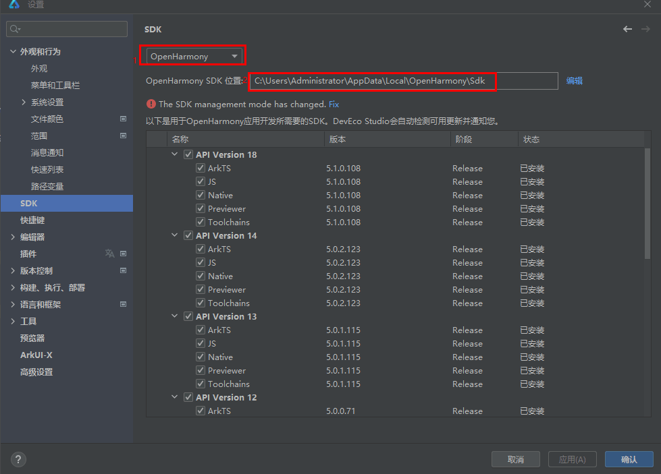Click the help question mark icon
The image size is (661, 474).
18,459
